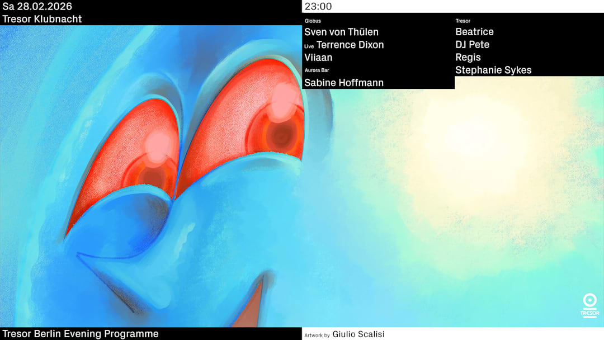Click the Tresor logo icon
604x340 pixels.
(x=590, y=305)
